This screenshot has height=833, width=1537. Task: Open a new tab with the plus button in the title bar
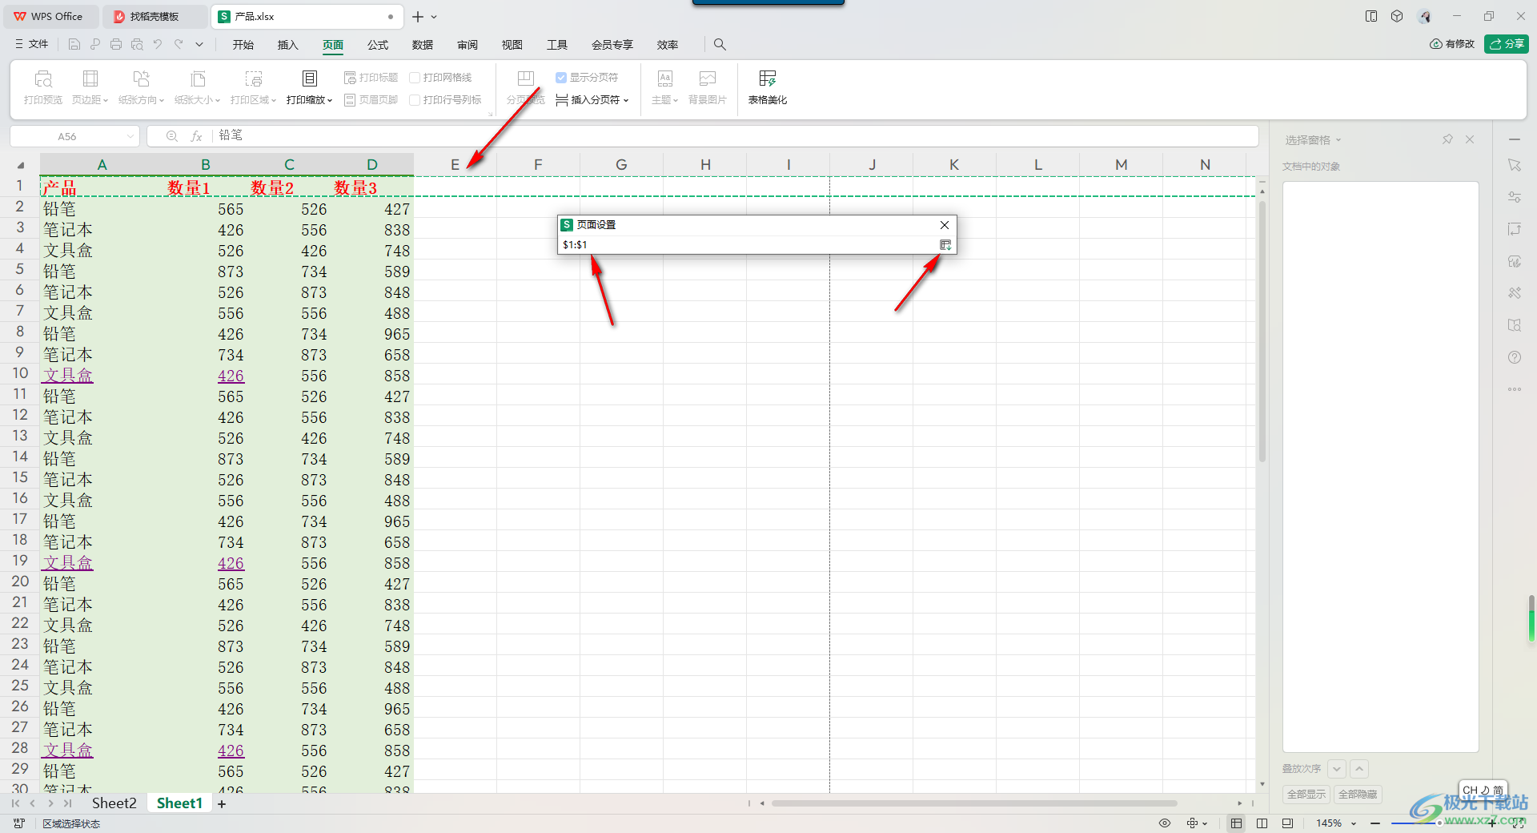(x=418, y=16)
